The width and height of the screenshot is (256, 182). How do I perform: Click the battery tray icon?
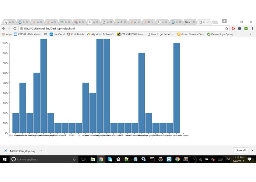tap(207, 159)
